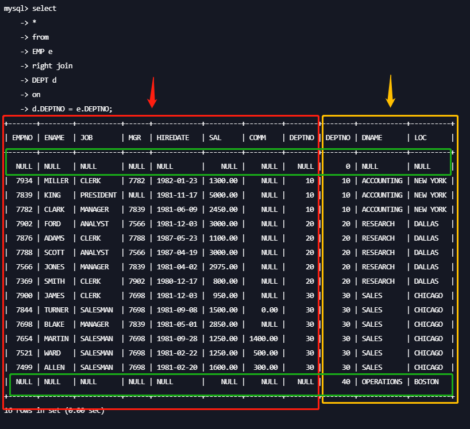Click TURNER's 0.00 commission value
Screen dimensions: 470x429
269,310
